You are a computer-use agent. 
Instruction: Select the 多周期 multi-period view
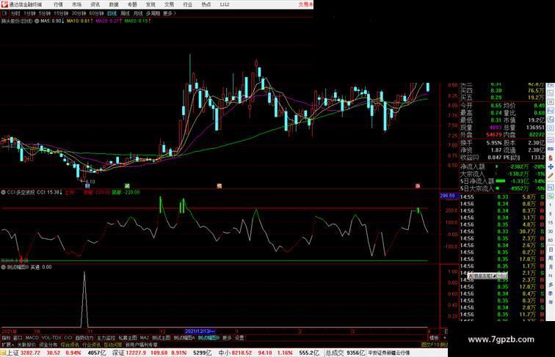coord(153,13)
